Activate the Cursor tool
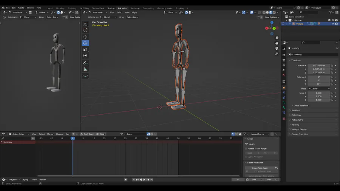 tap(85, 30)
